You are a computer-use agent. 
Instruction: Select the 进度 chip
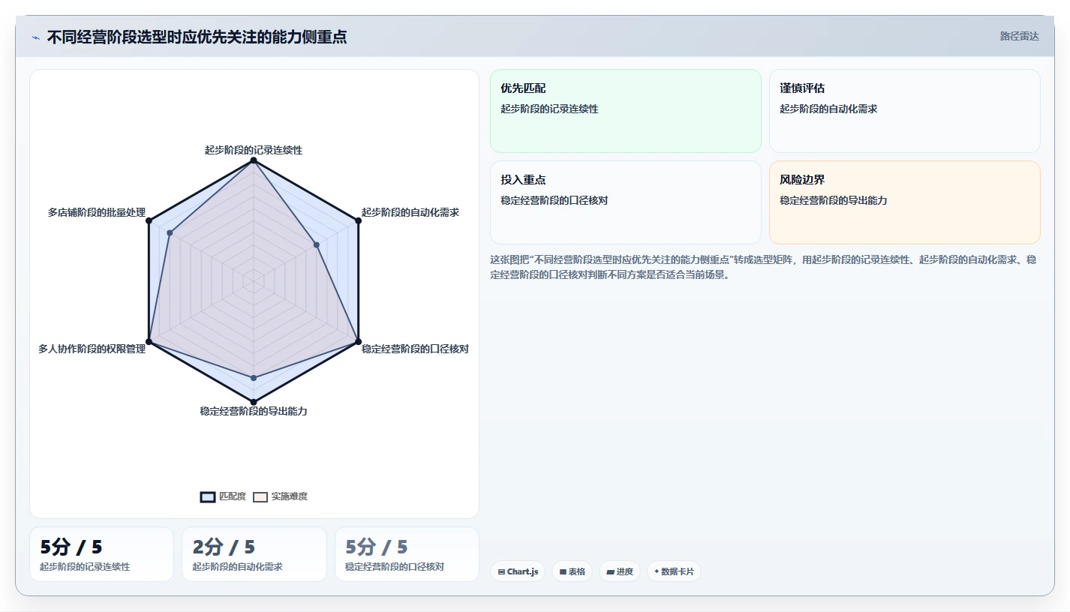point(620,571)
